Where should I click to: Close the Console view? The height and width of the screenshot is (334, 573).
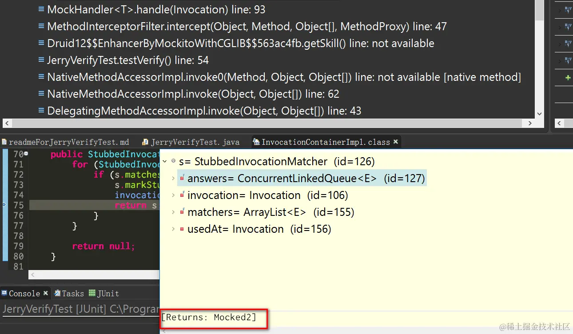pyautogui.click(x=45, y=293)
